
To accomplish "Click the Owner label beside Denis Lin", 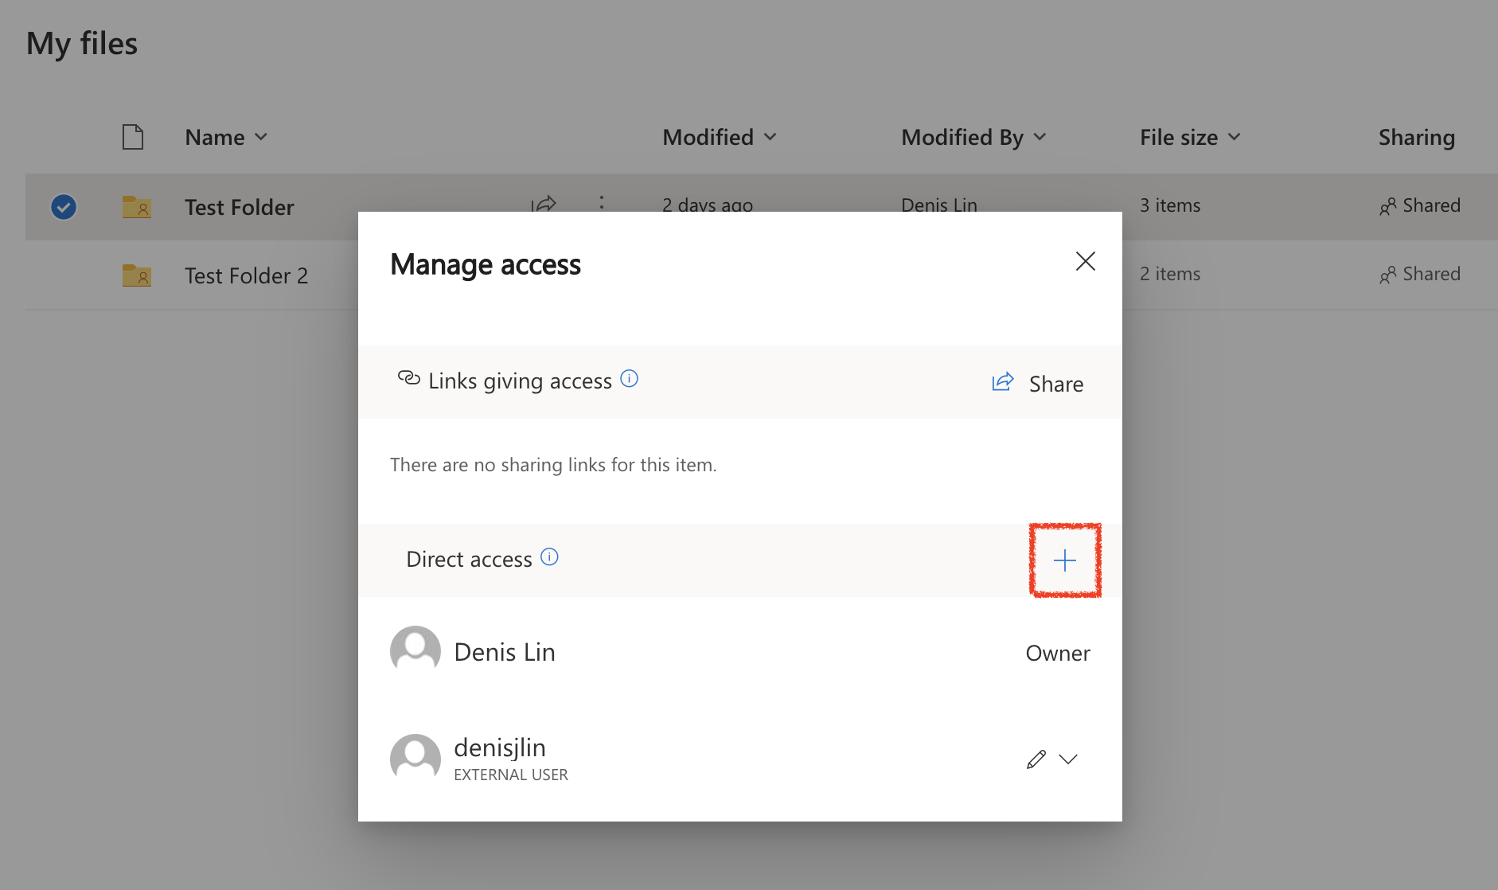I will click(x=1058, y=653).
